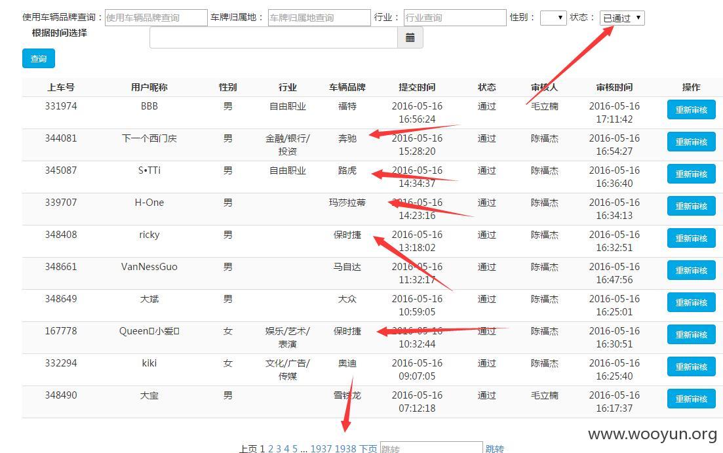723x453 pixels.
Task: Open the calendar date picker icon
Action: tap(410, 38)
